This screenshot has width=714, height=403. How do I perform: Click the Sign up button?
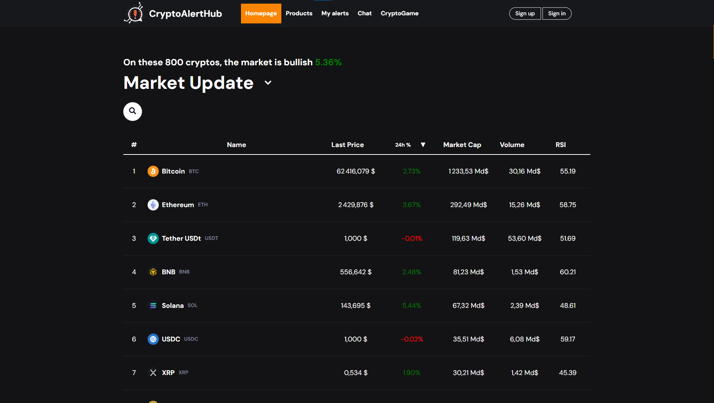point(525,13)
